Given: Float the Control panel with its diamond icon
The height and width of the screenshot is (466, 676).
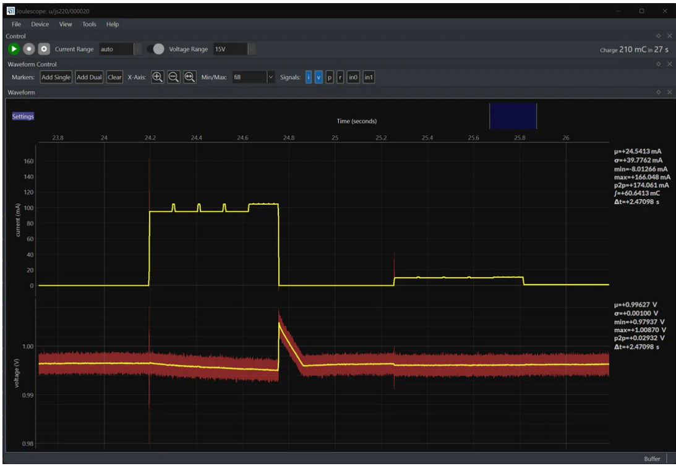Looking at the screenshot, I should [658, 36].
